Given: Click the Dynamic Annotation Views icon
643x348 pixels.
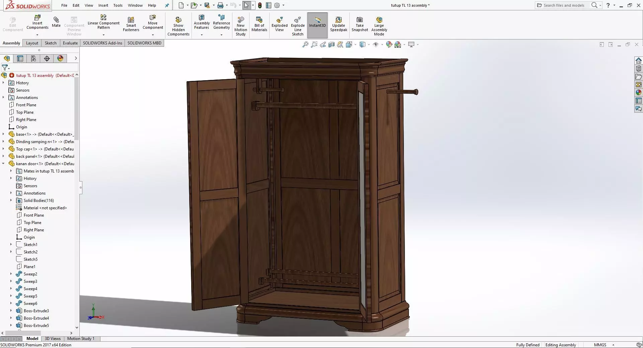Looking at the screenshot, I should tap(340, 44).
